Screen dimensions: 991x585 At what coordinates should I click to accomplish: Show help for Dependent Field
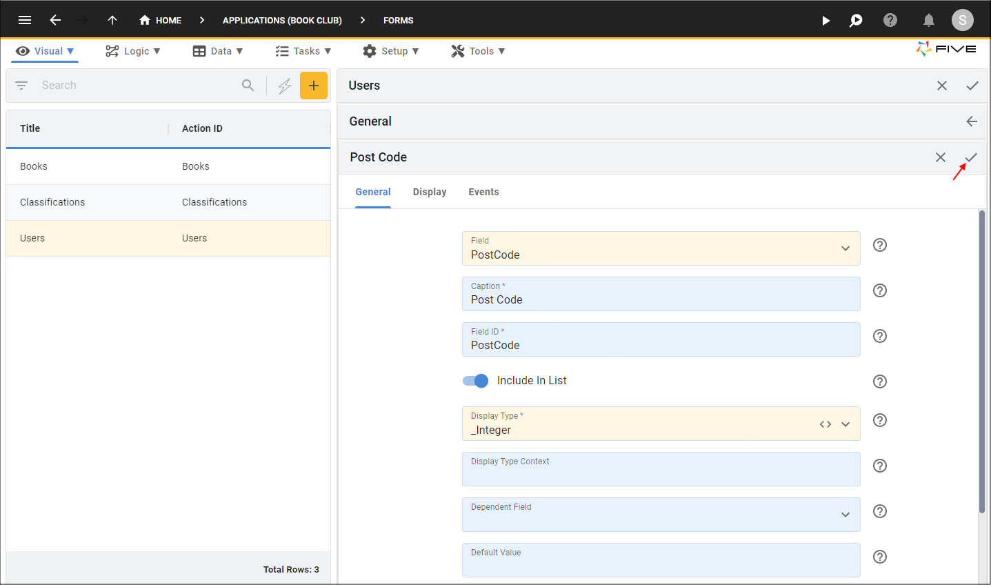(880, 511)
